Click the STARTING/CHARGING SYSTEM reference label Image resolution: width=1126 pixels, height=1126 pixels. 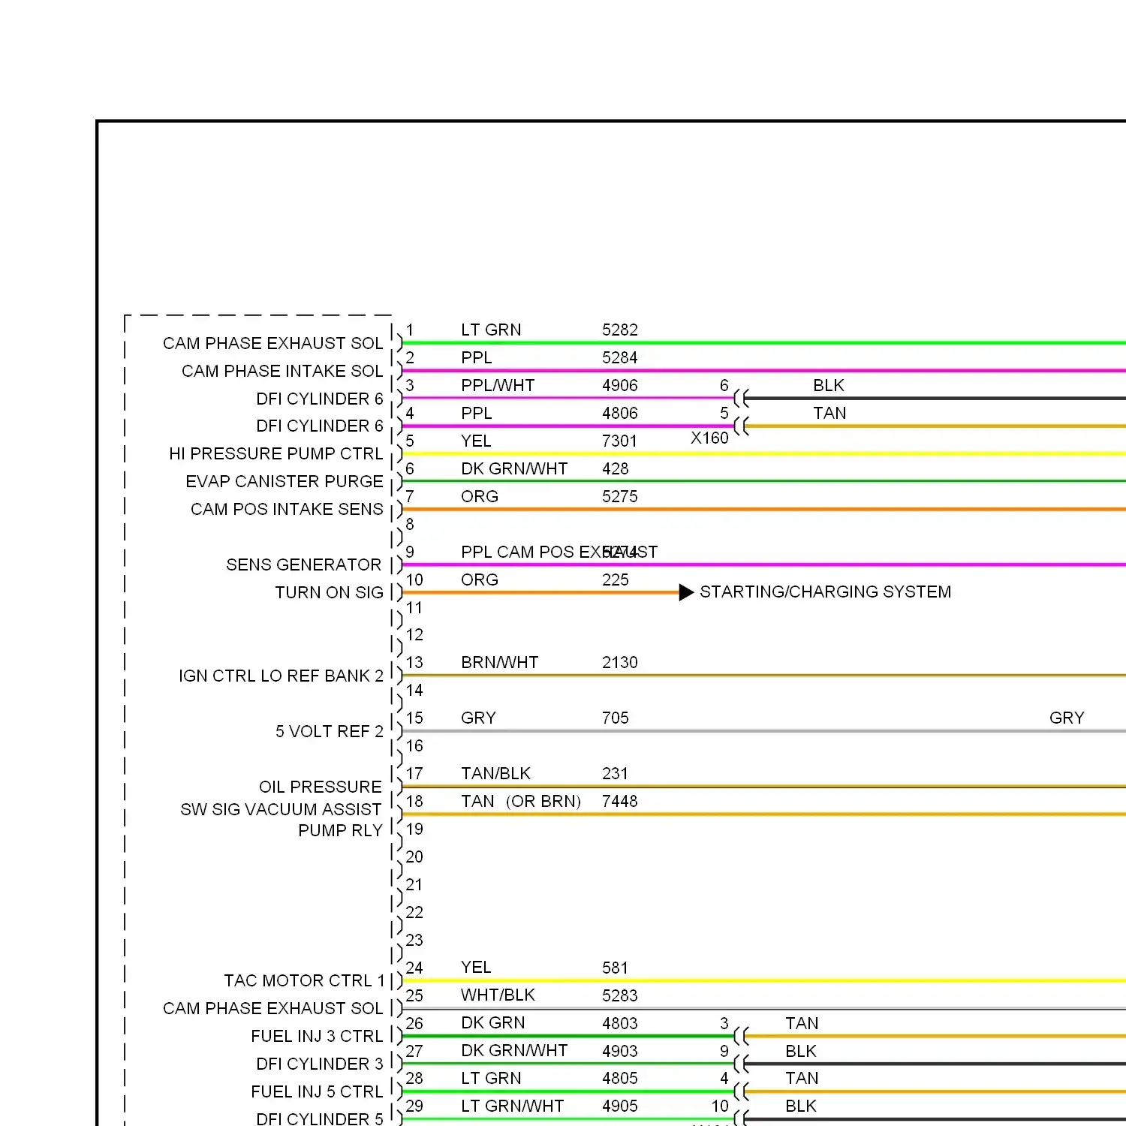(x=825, y=592)
